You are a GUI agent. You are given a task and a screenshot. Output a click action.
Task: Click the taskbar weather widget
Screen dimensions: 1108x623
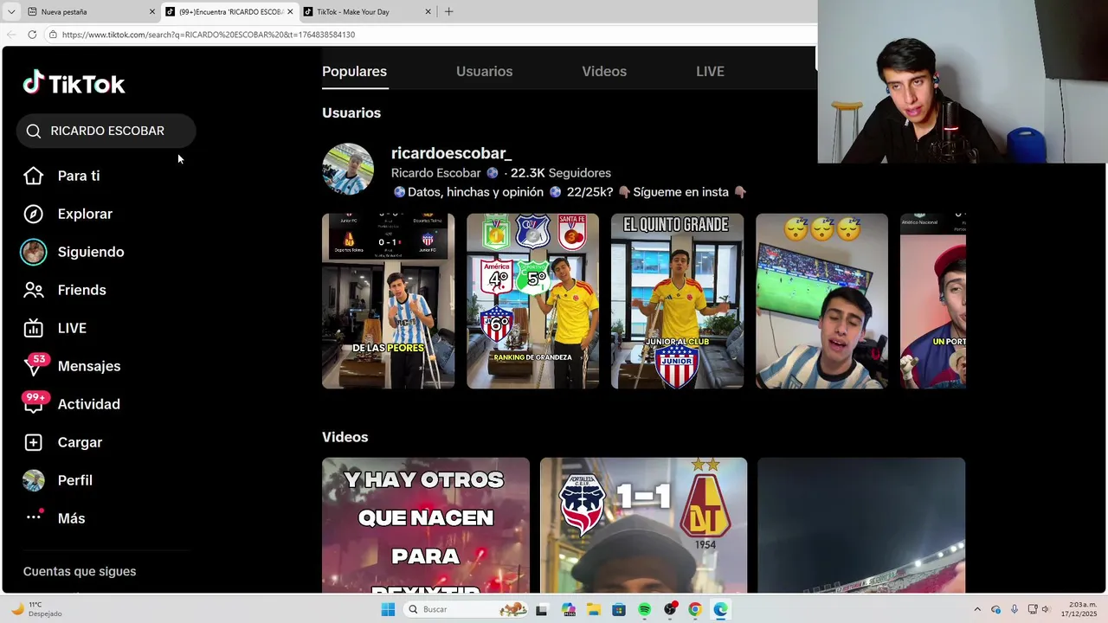click(x=36, y=609)
